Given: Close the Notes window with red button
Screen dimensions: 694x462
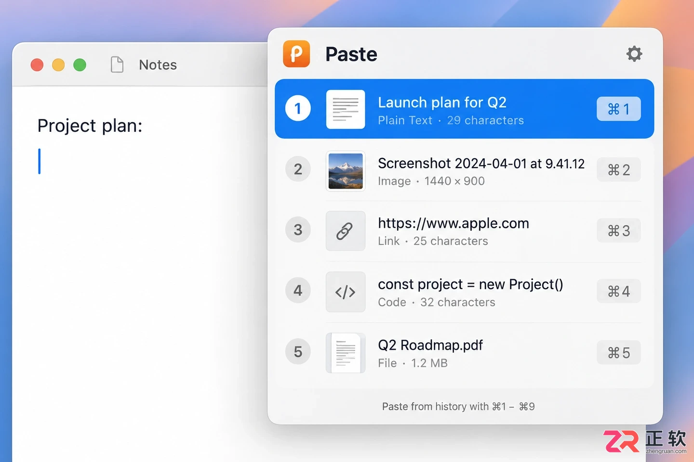Looking at the screenshot, I should 37,64.
